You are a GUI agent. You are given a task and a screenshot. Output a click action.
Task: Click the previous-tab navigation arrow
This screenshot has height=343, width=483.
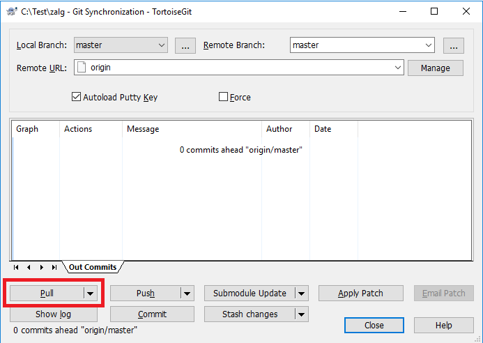pos(29,267)
